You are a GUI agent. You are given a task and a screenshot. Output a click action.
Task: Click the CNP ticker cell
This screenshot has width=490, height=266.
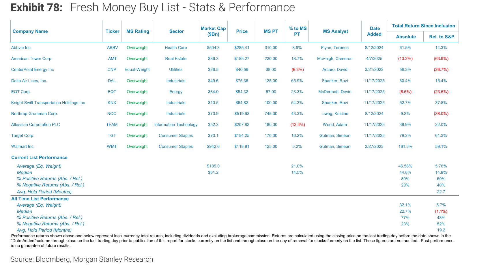(112, 70)
